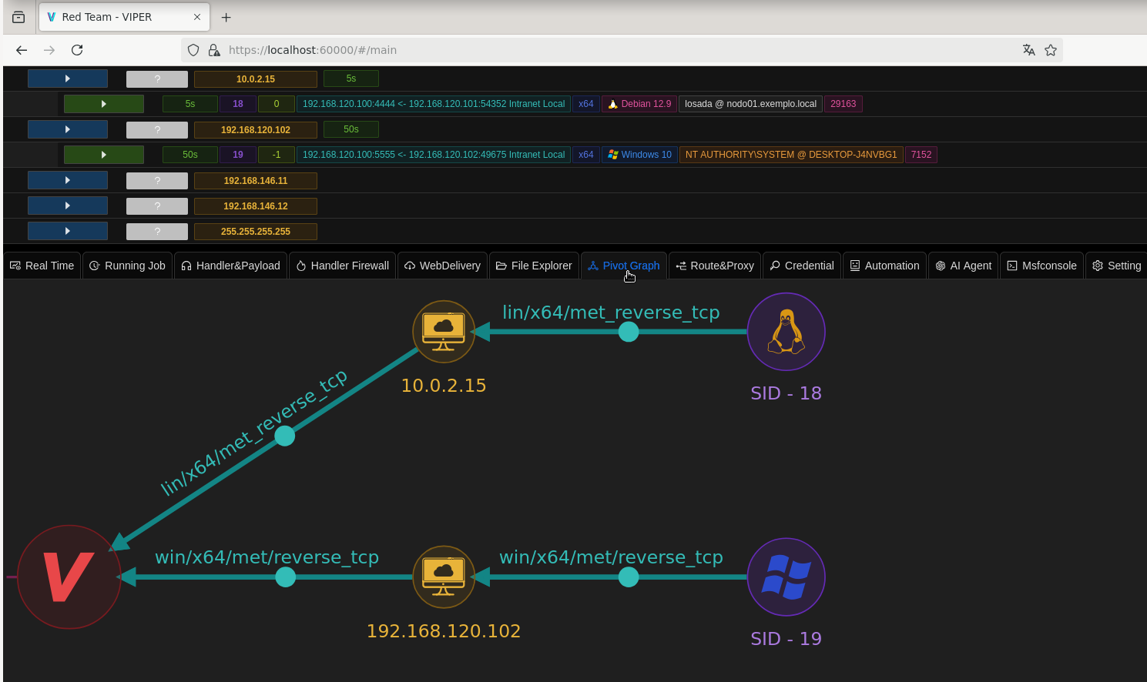This screenshot has height=682, width=1147.
Task: Switch to File Explorer tab
Action: (x=534, y=266)
